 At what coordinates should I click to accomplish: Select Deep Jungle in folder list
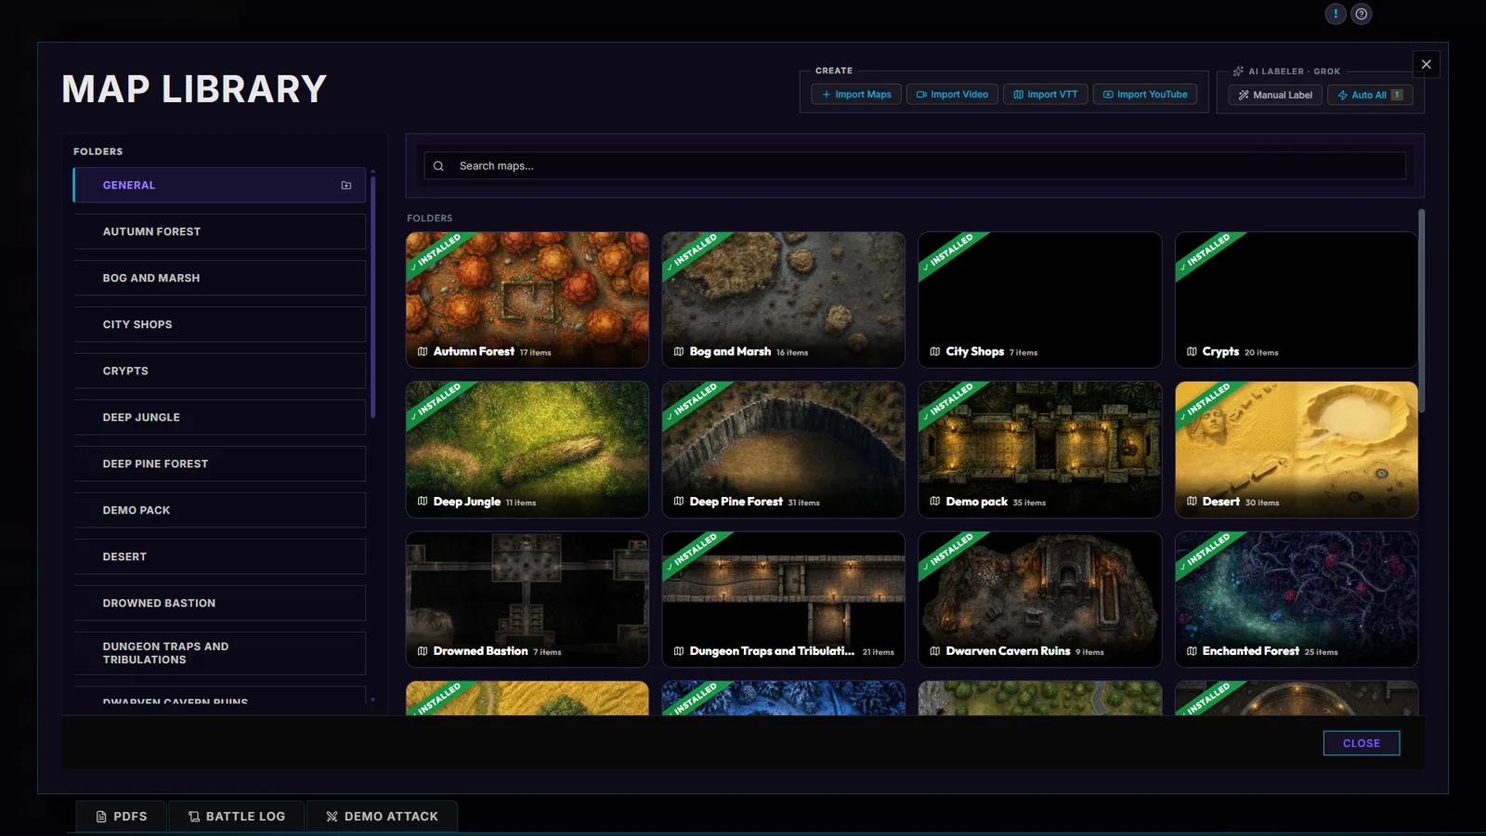pyautogui.click(x=219, y=417)
